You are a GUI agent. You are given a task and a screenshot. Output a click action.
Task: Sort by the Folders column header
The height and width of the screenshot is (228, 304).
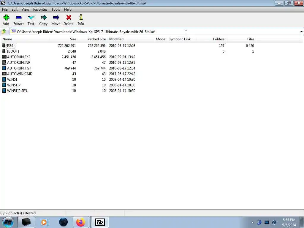click(211, 39)
